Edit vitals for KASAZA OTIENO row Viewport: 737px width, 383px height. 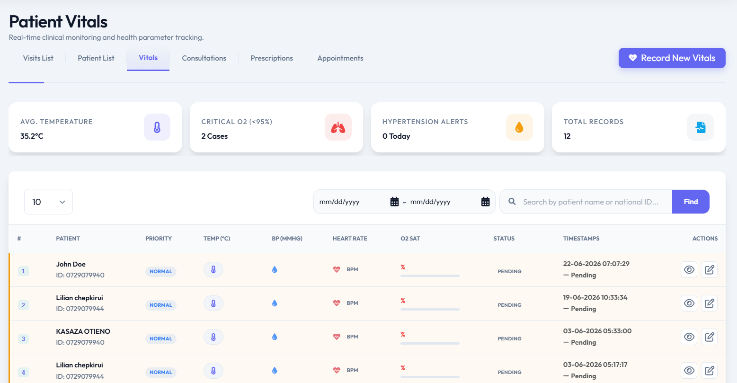(x=709, y=337)
